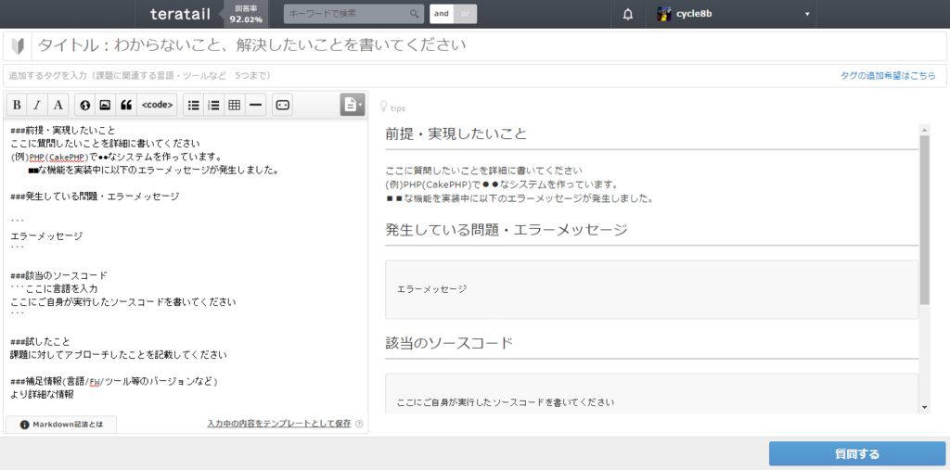Screen dimensions: 950x470
Task: Click preview heading 発生している問題・エラーメッセージ
Action: (x=507, y=230)
